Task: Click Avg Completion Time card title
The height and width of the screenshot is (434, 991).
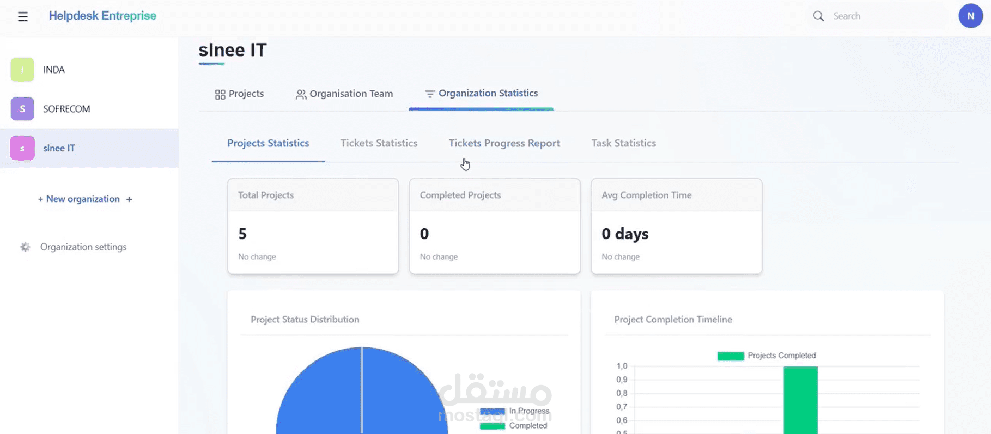Action: click(647, 195)
